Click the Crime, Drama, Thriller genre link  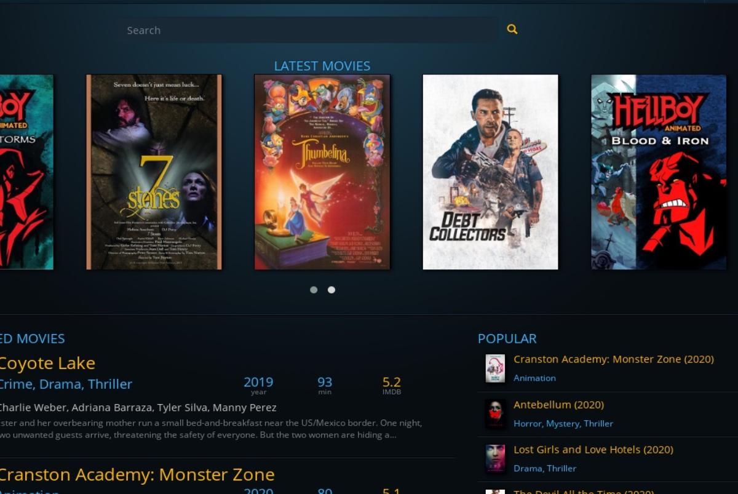click(x=66, y=384)
